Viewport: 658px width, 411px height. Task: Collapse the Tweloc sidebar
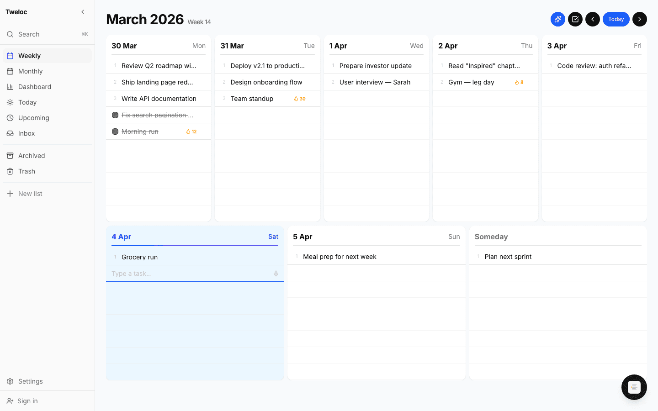pyautogui.click(x=83, y=12)
